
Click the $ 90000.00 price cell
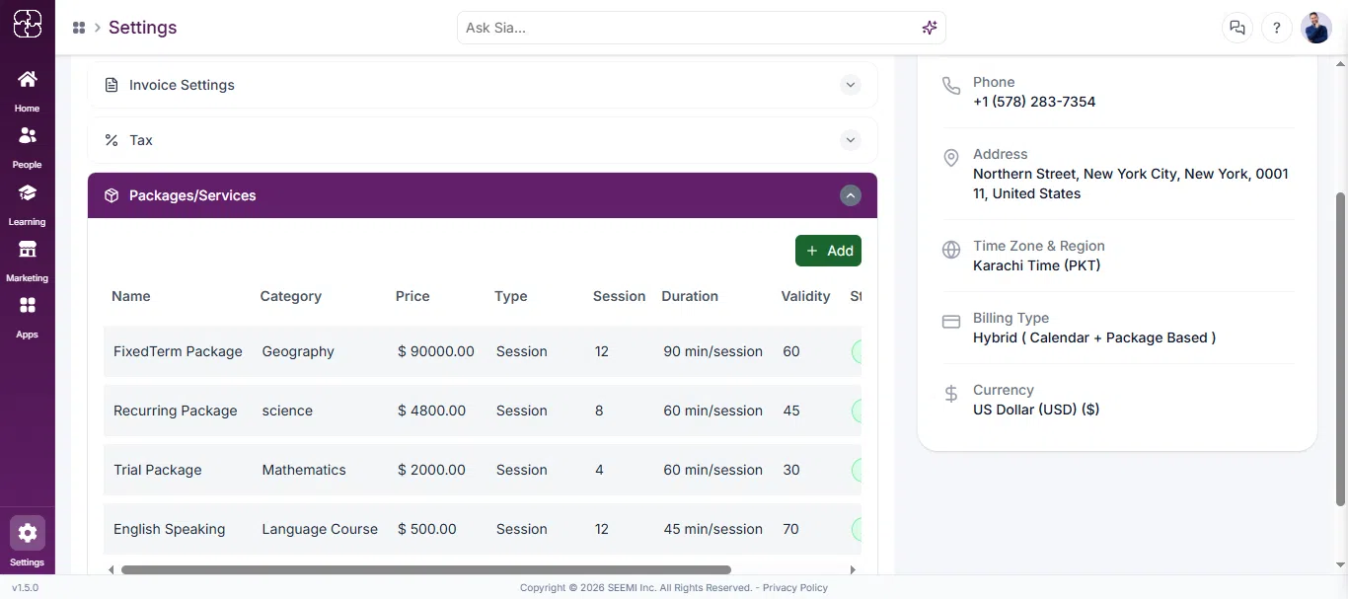click(436, 351)
